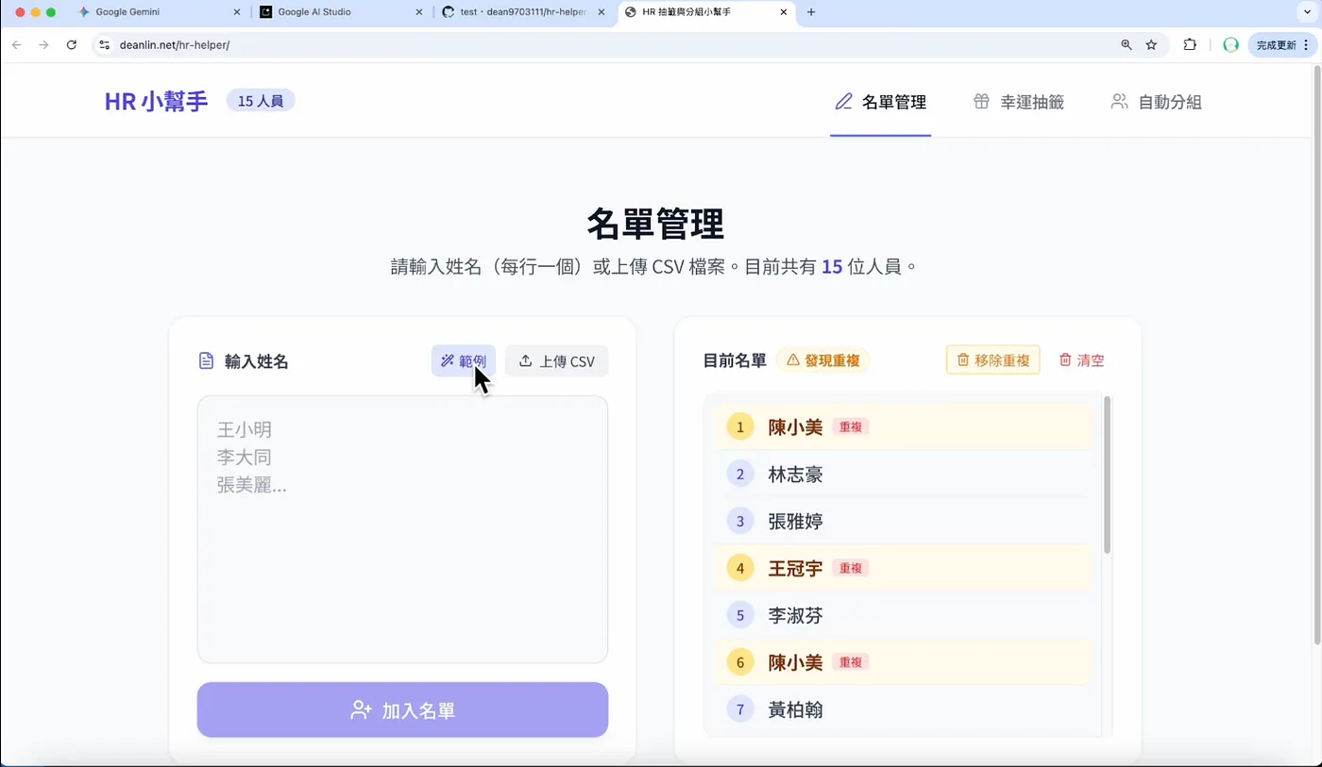Open the 自動分組 navigation tab

[x=1157, y=102]
